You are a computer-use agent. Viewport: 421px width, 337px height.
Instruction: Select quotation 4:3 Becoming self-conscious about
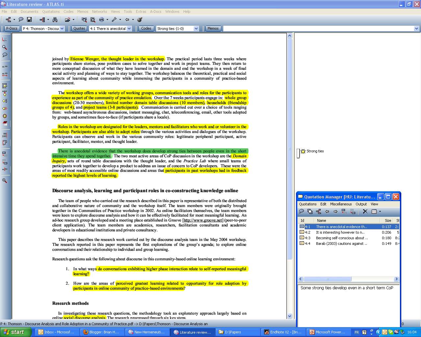349,238
